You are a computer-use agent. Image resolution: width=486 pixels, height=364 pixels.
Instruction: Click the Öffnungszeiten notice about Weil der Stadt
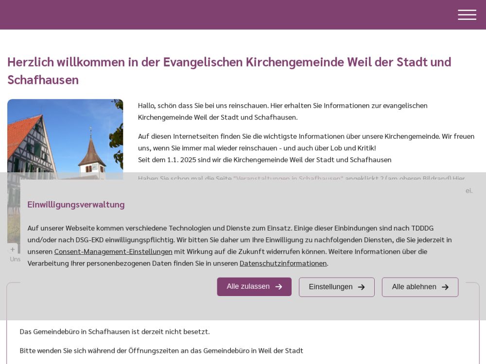tap(161, 350)
